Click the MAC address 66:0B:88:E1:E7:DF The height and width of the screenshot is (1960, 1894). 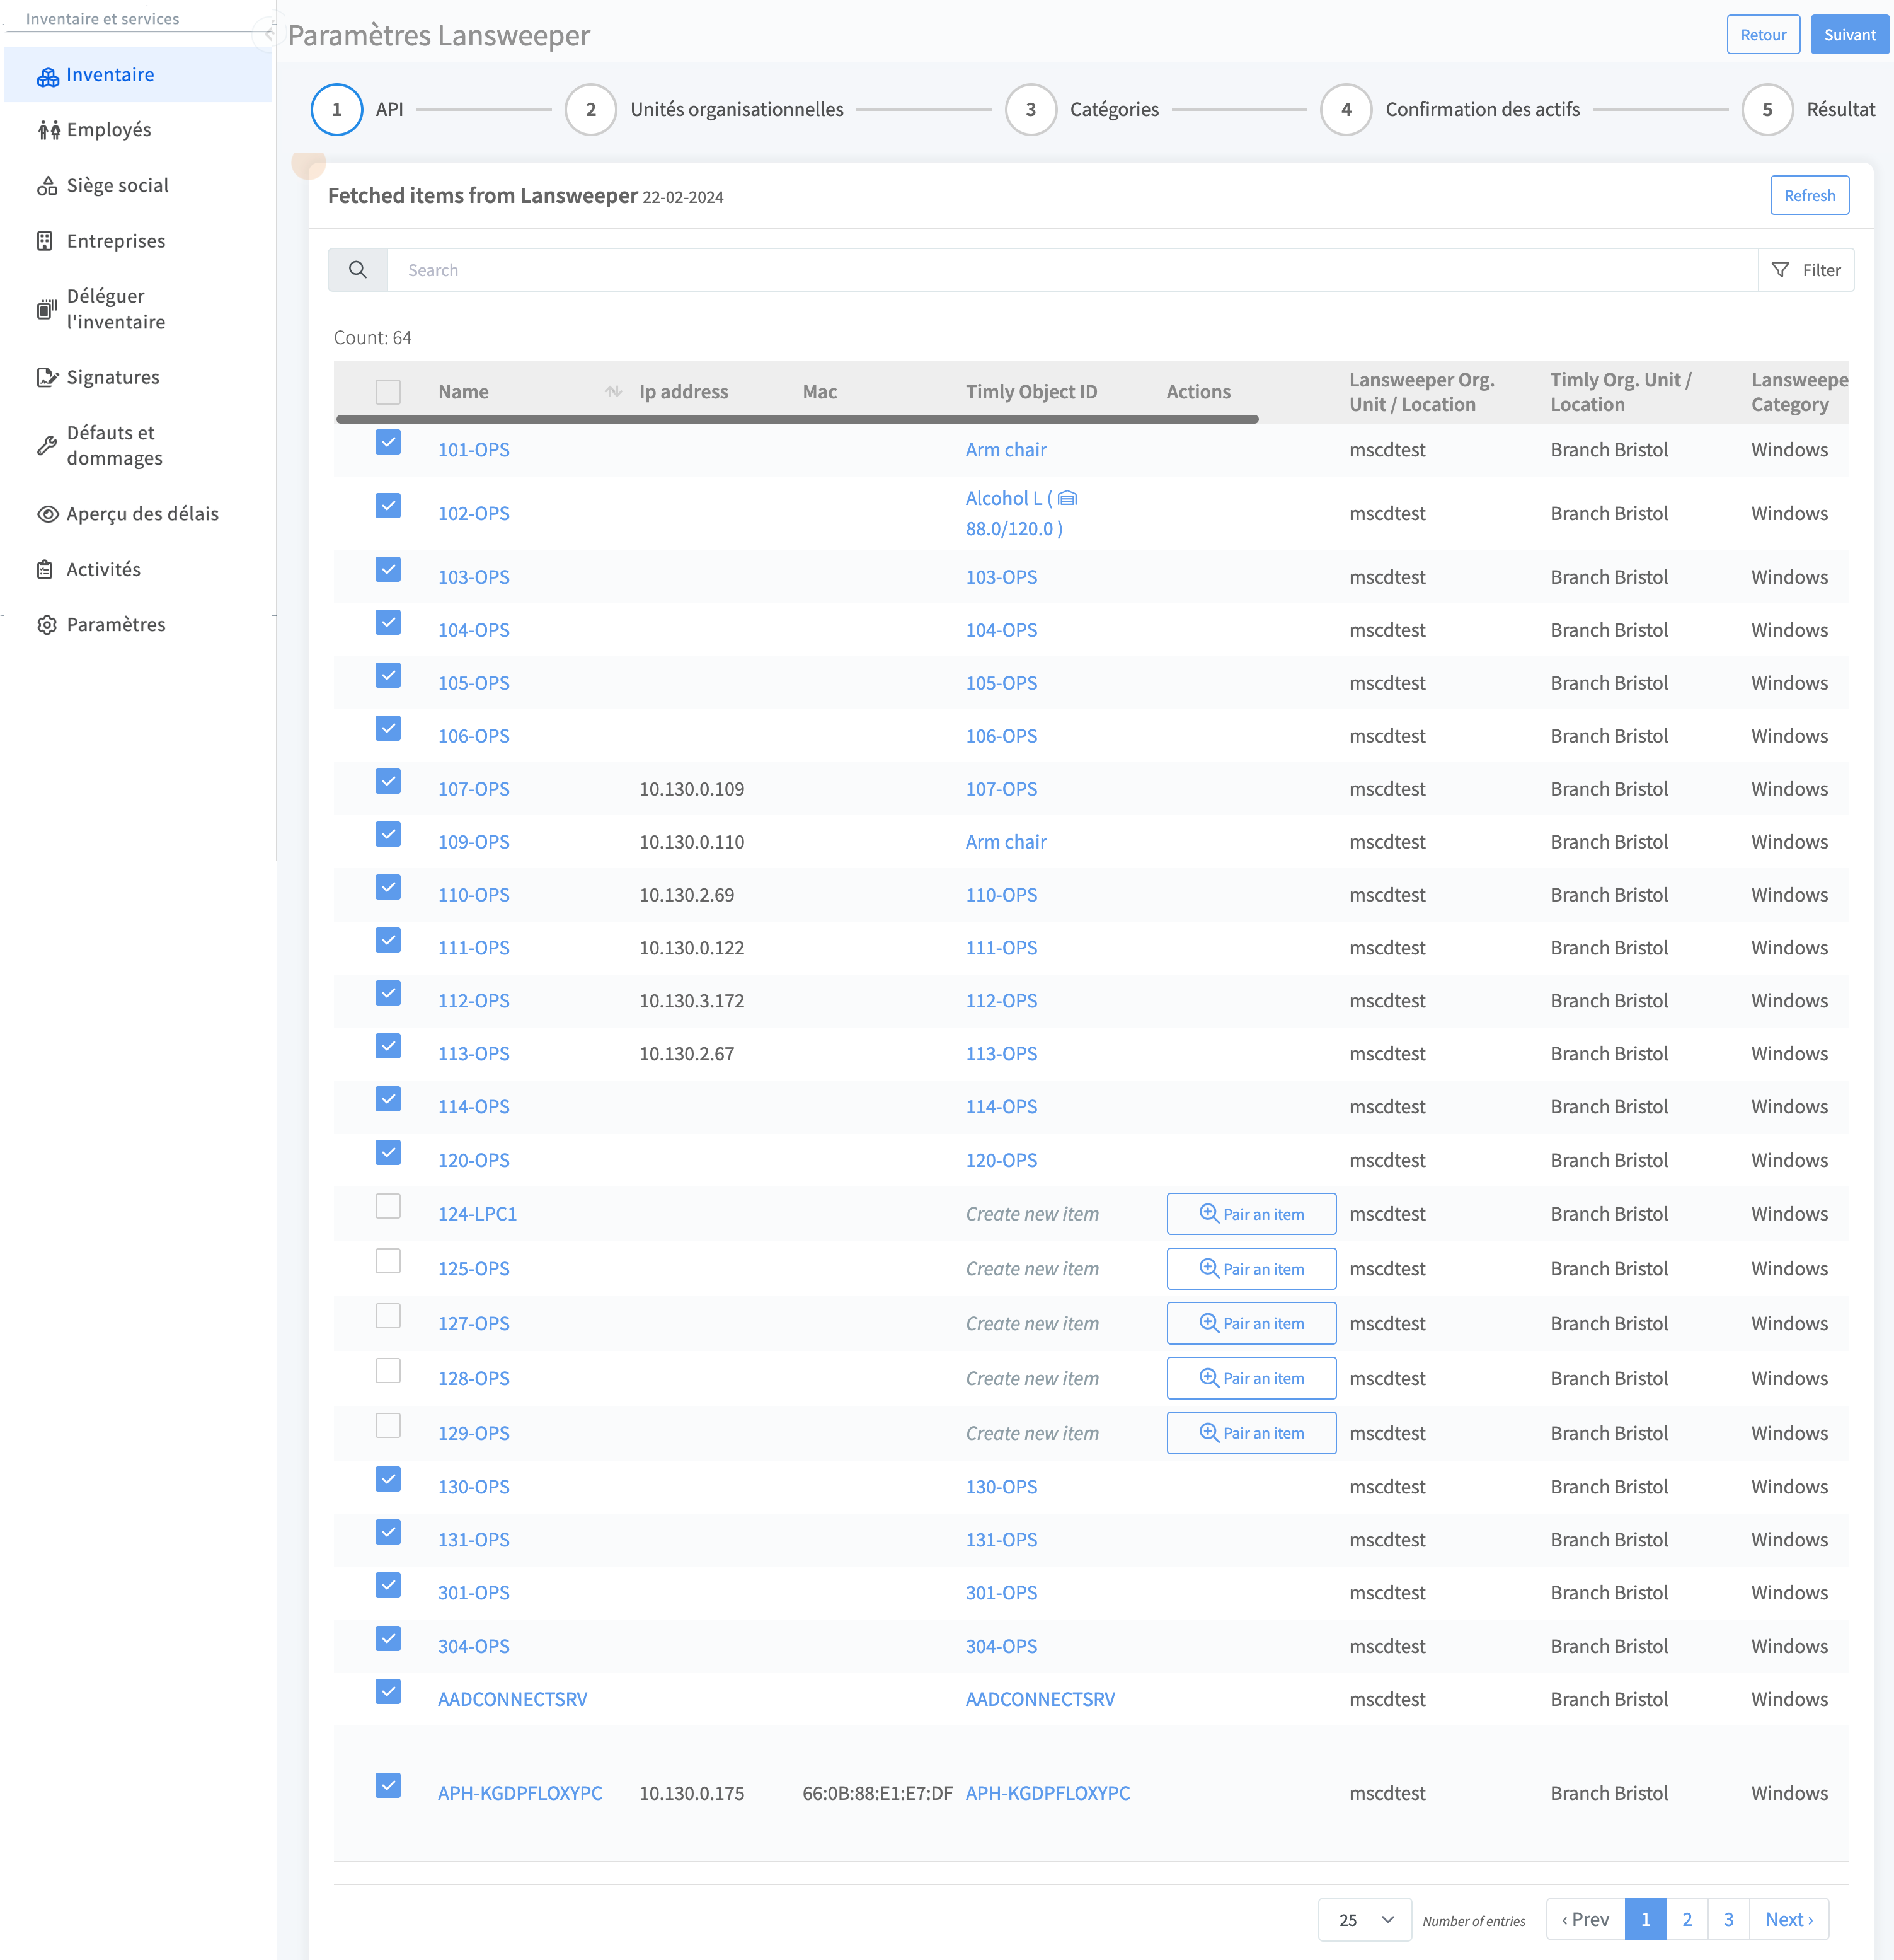coord(878,1793)
